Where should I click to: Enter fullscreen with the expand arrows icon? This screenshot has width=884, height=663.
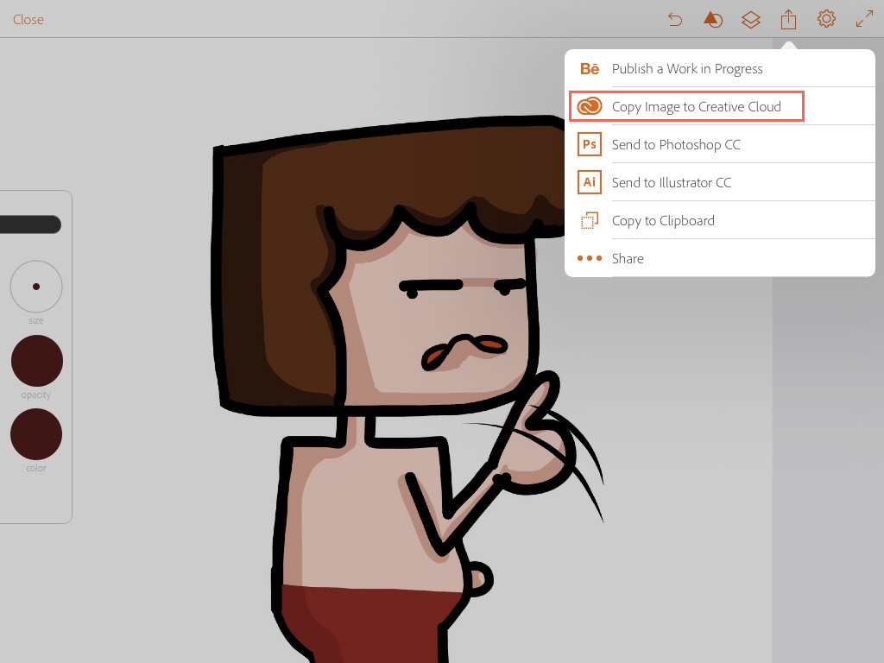pyautogui.click(x=864, y=19)
